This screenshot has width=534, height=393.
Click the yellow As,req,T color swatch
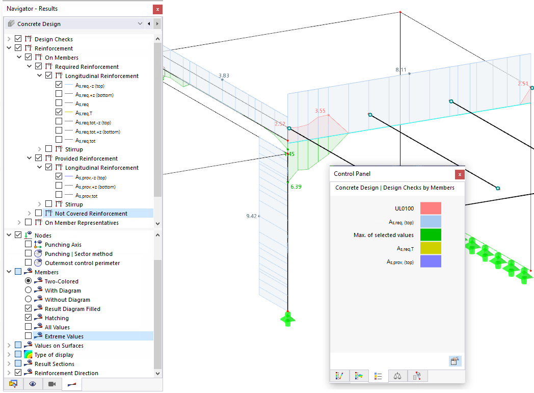point(431,248)
